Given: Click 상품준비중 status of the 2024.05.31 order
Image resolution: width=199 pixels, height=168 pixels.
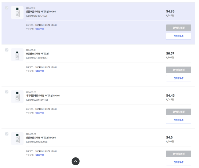Looking at the screenshot, I should [x=39, y=71].
